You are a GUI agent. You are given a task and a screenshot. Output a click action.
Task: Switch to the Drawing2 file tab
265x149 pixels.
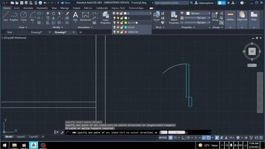pos(36,32)
